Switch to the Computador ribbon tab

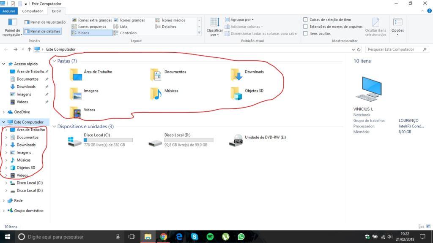[32, 11]
